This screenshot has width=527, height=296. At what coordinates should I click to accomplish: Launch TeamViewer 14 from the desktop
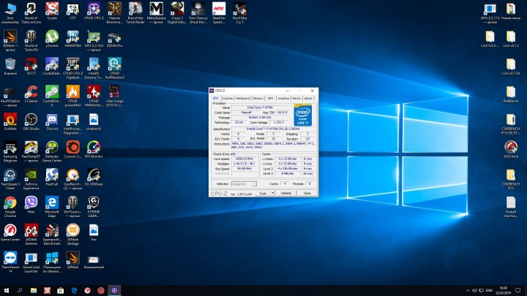point(10,262)
